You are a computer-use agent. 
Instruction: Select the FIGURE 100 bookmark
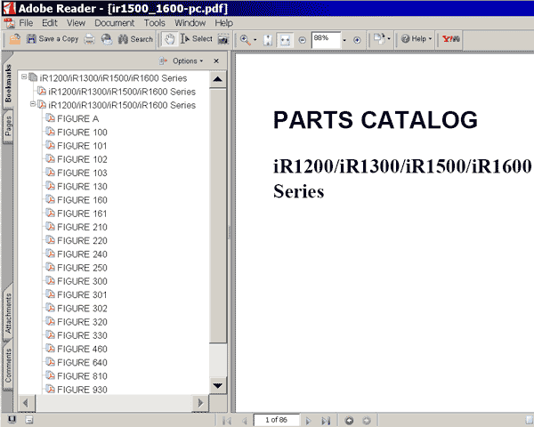82,133
